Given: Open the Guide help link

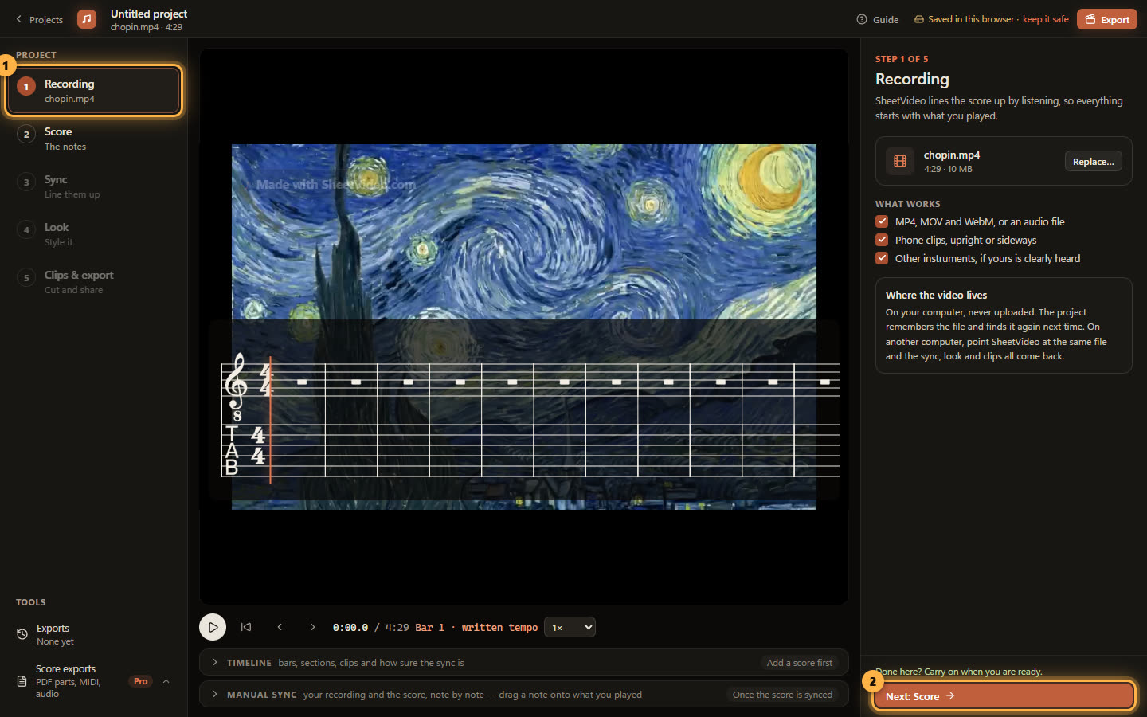Looking at the screenshot, I should pyautogui.click(x=878, y=19).
